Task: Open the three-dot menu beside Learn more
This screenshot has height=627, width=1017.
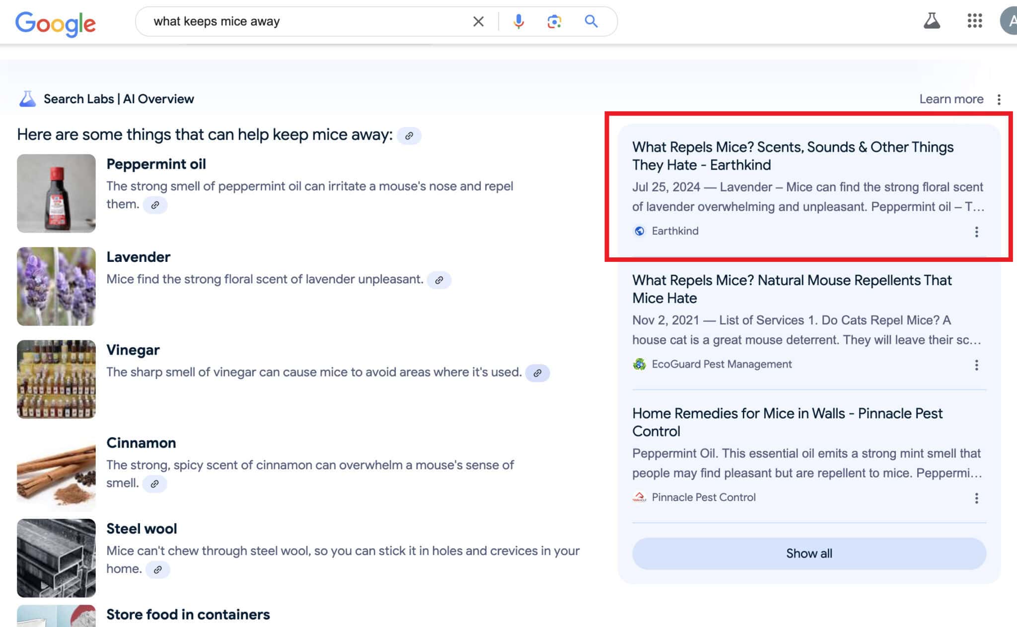Action: (999, 99)
